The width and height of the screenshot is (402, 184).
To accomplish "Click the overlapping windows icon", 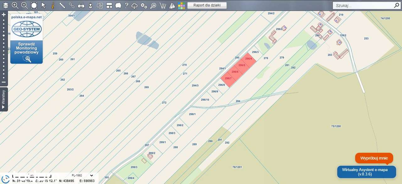I will point(100,5).
